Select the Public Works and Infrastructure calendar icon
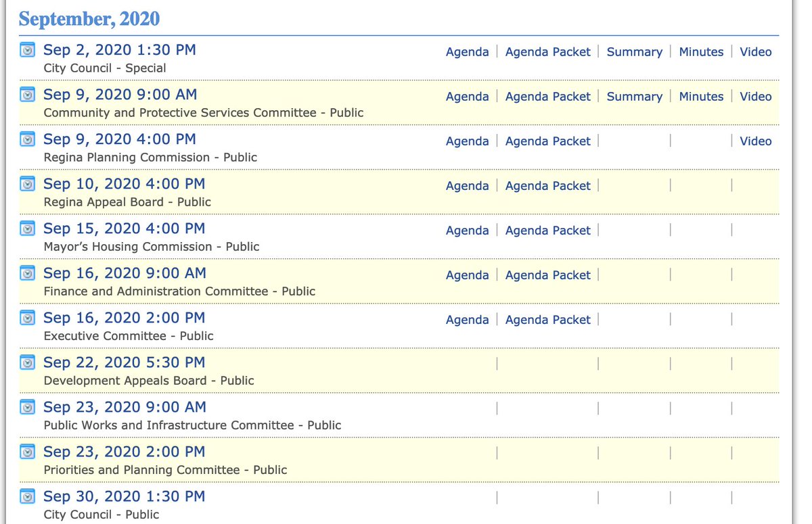 coord(27,406)
